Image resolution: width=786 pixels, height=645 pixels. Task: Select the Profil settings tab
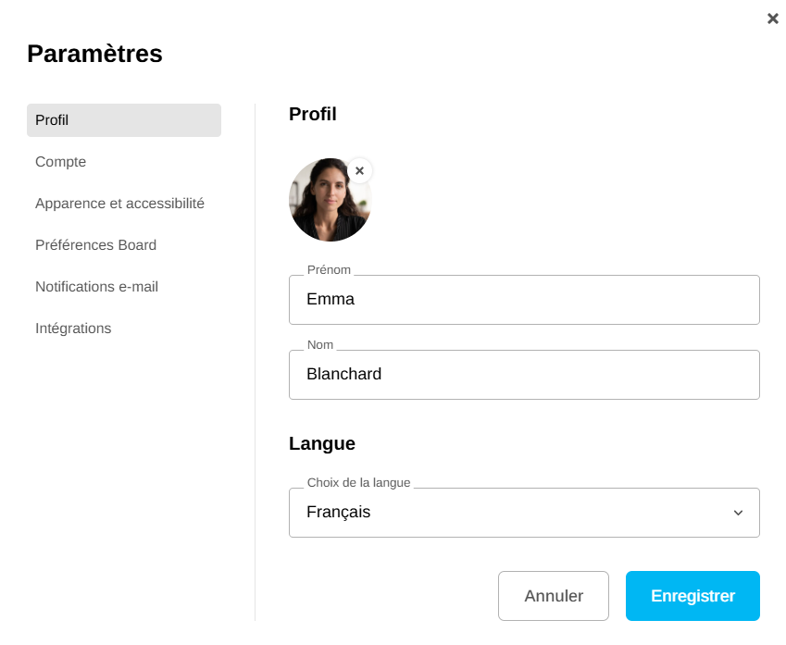(x=124, y=120)
